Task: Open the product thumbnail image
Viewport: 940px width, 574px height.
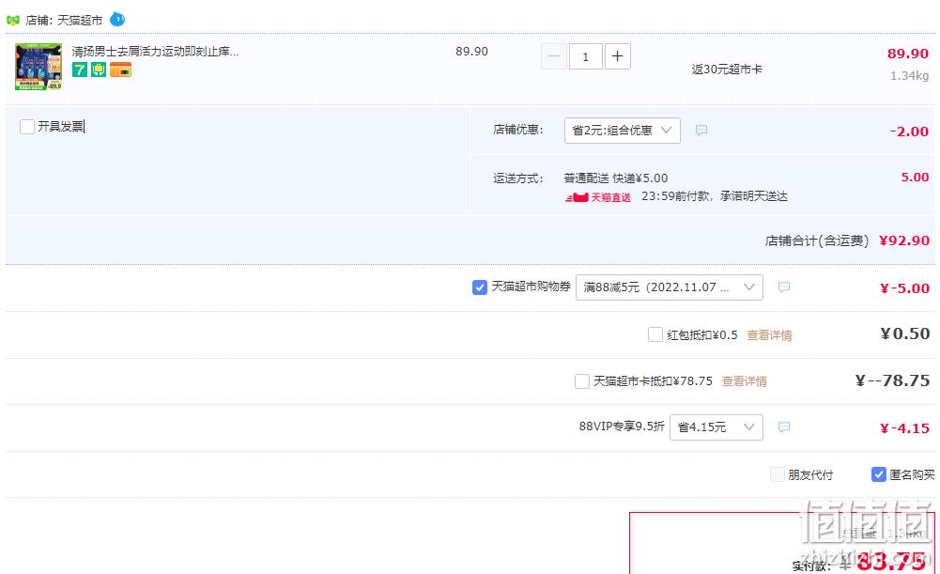Action: tap(39, 67)
